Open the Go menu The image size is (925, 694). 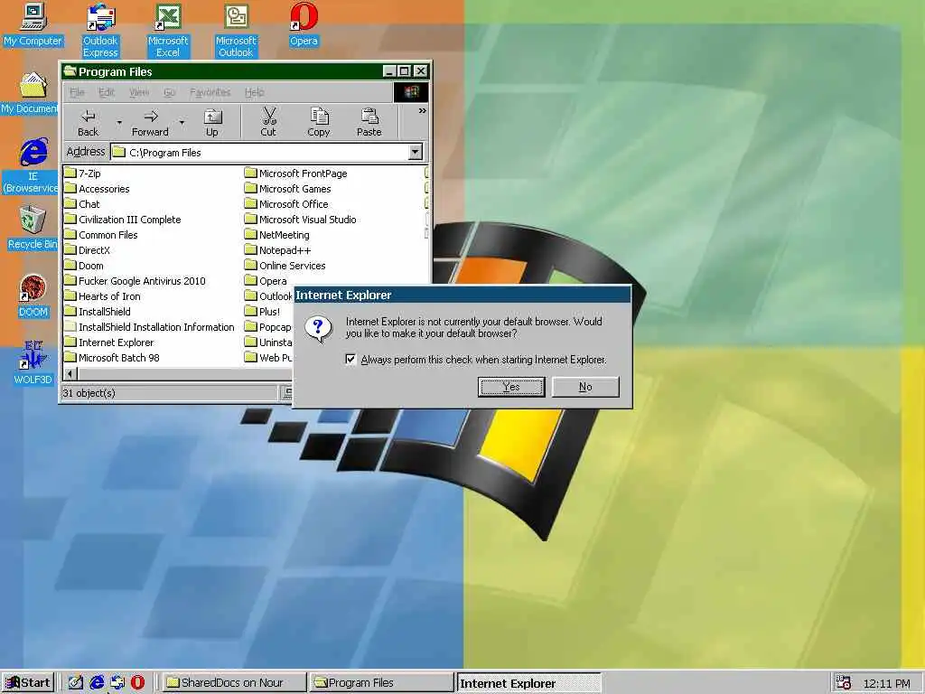click(169, 92)
